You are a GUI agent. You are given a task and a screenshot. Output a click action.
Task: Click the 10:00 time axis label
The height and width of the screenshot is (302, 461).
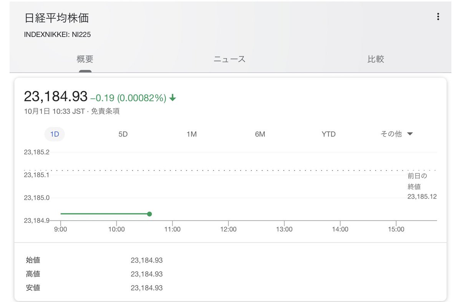(116, 229)
